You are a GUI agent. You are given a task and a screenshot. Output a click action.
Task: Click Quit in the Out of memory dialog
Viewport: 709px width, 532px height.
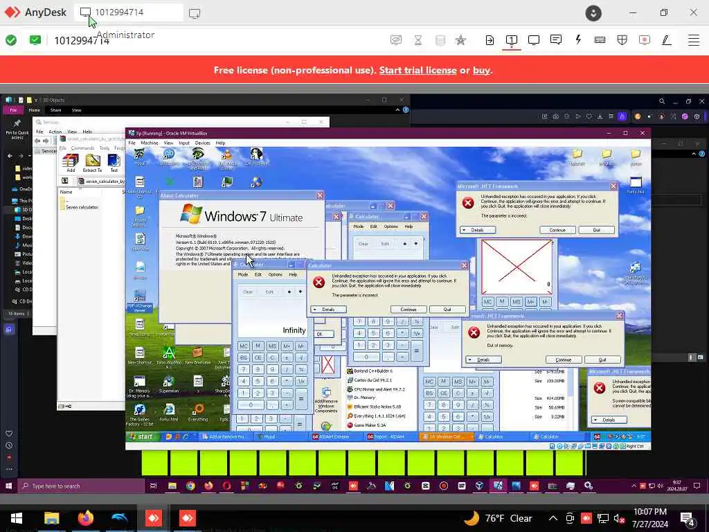tap(602, 360)
